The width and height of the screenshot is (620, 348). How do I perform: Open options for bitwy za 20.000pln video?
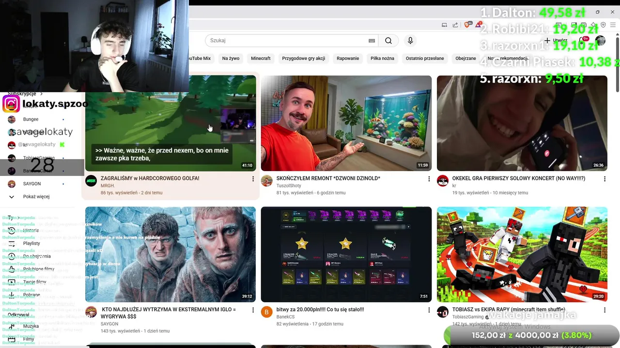coord(428,310)
